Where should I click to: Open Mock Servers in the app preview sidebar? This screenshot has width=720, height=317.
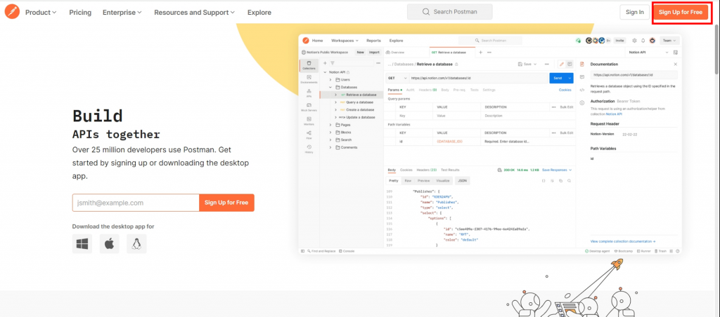[x=309, y=107]
